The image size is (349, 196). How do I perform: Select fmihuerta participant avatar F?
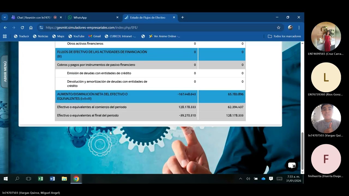[326, 159]
